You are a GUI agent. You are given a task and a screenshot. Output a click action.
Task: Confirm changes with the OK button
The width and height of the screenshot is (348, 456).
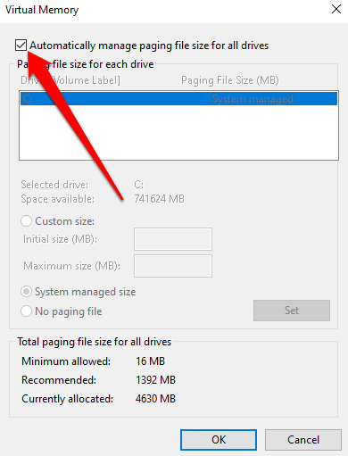pos(219,440)
